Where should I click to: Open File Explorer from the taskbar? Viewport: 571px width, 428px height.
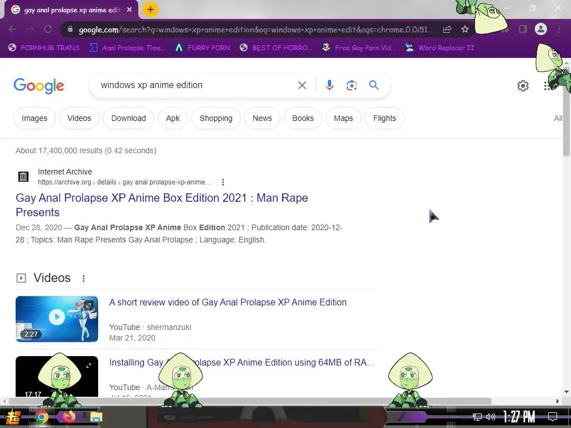pos(96,417)
